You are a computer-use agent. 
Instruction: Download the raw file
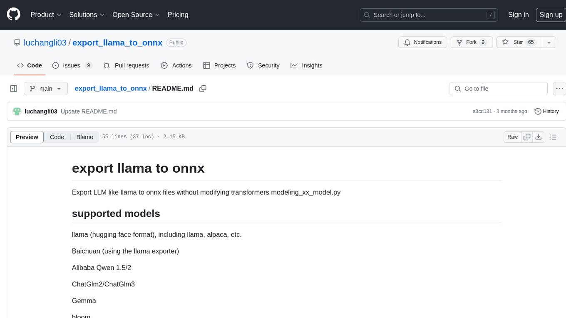(539, 137)
